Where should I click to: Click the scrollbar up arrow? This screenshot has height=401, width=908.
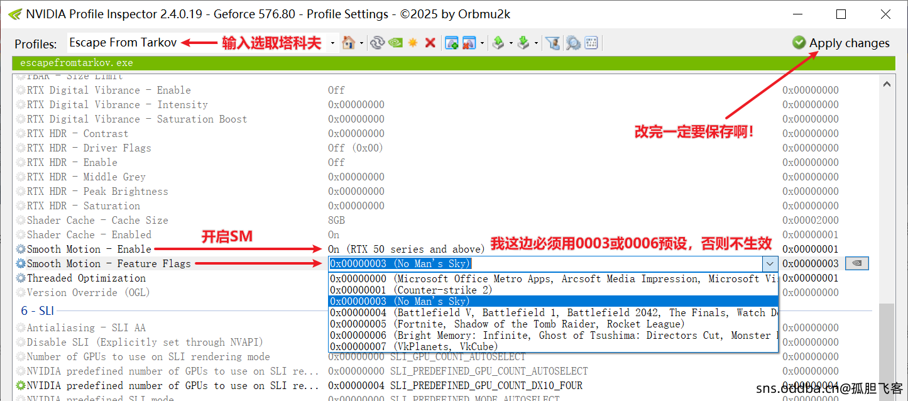point(887,84)
